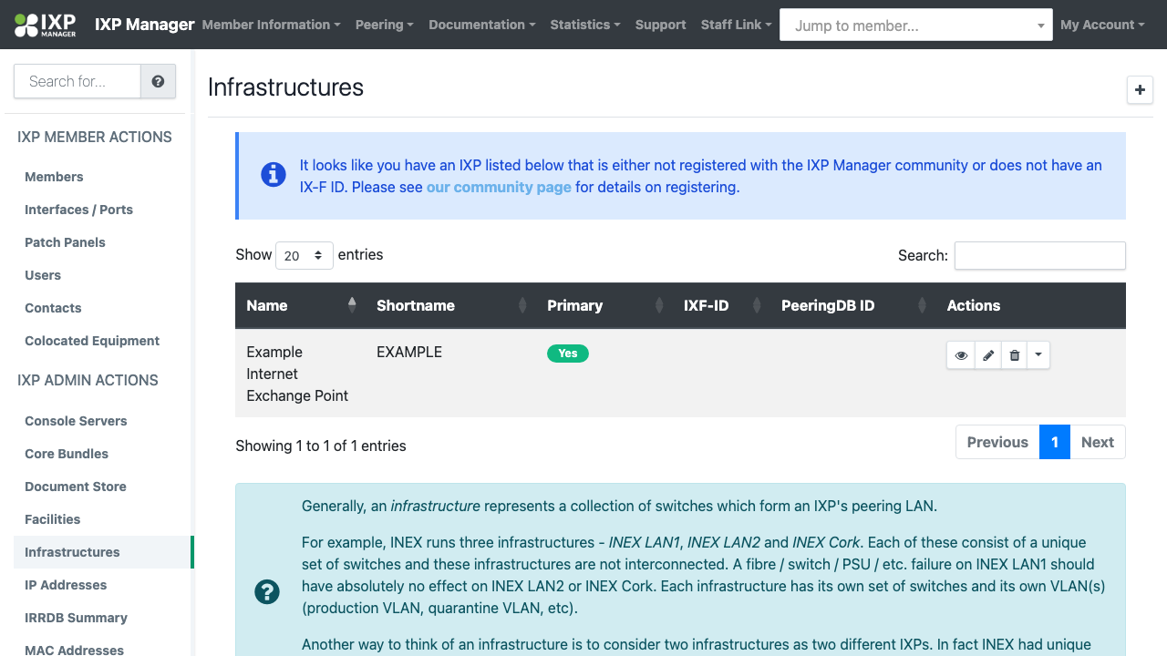Change the Show entries count dropdown
The width and height of the screenshot is (1167, 656).
coord(305,255)
